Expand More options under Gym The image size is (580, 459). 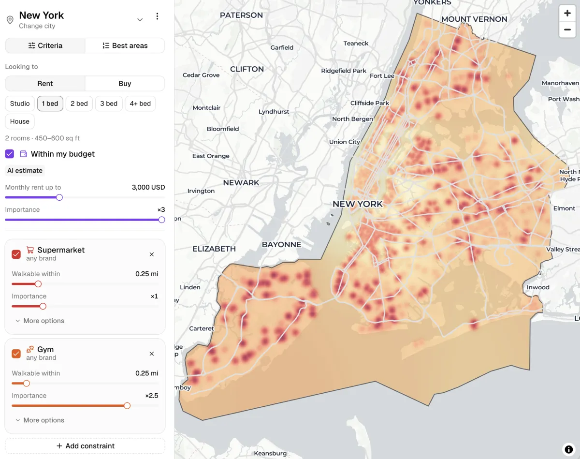pyautogui.click(x=40, y=420)
